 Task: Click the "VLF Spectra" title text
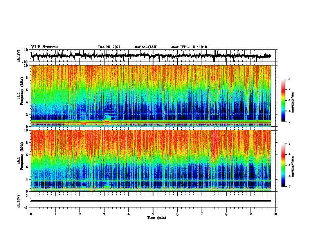[44, 47]
